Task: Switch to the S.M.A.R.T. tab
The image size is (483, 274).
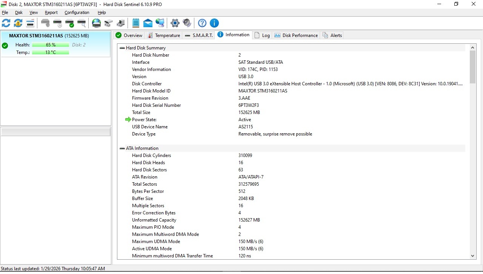Action: click(x=199, y=35)
